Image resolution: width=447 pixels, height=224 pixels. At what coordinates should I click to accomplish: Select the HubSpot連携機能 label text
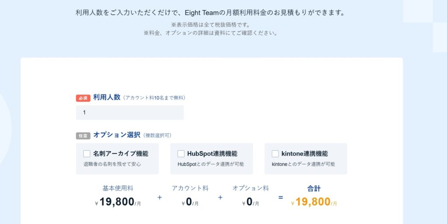point(212,154)
